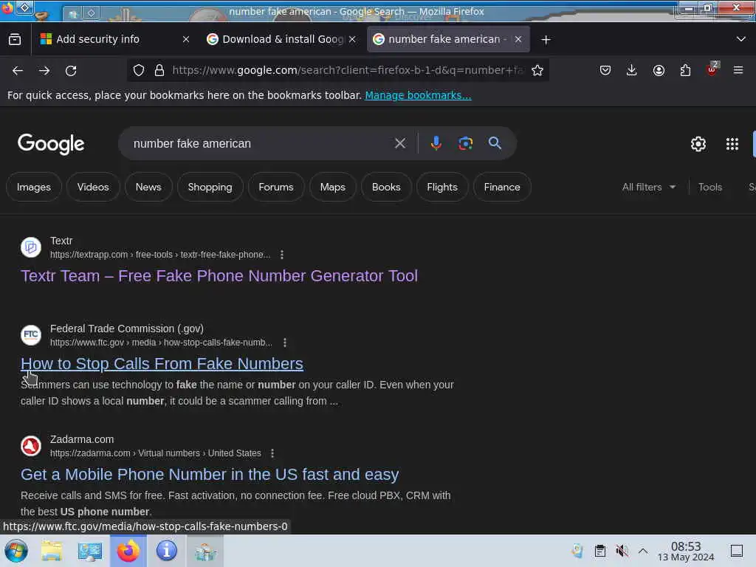Filter results by Shopping

210,187
